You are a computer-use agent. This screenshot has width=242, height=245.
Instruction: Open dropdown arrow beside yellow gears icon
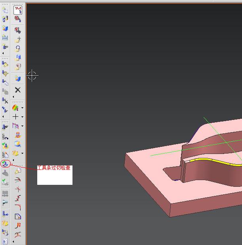pos(22,153)
